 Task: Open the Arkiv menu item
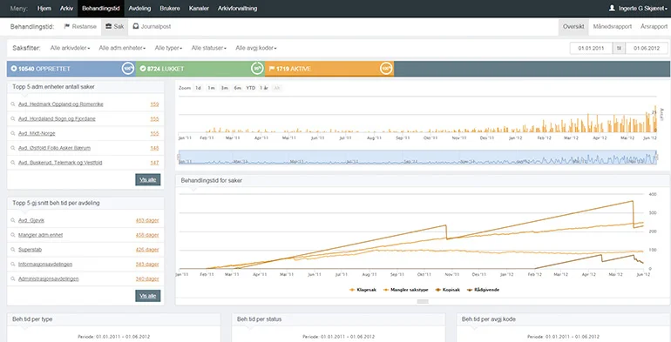pos(66,9)
